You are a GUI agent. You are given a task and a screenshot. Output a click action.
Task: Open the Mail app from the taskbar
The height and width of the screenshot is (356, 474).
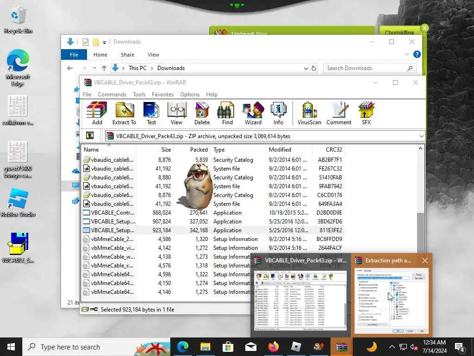250,347
